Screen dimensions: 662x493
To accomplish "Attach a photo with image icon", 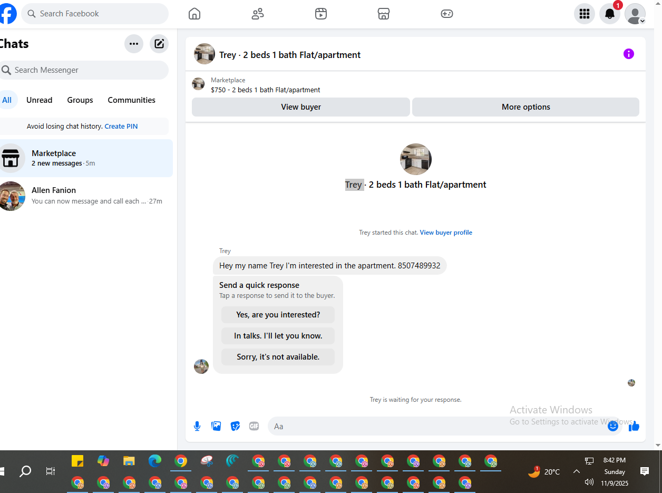I will 216,426.
